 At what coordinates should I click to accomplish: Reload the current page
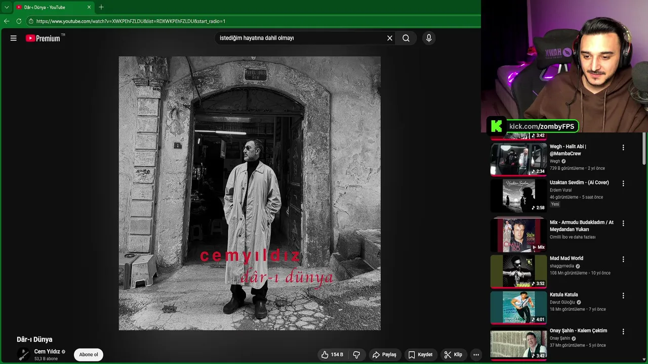click(19, 21)
